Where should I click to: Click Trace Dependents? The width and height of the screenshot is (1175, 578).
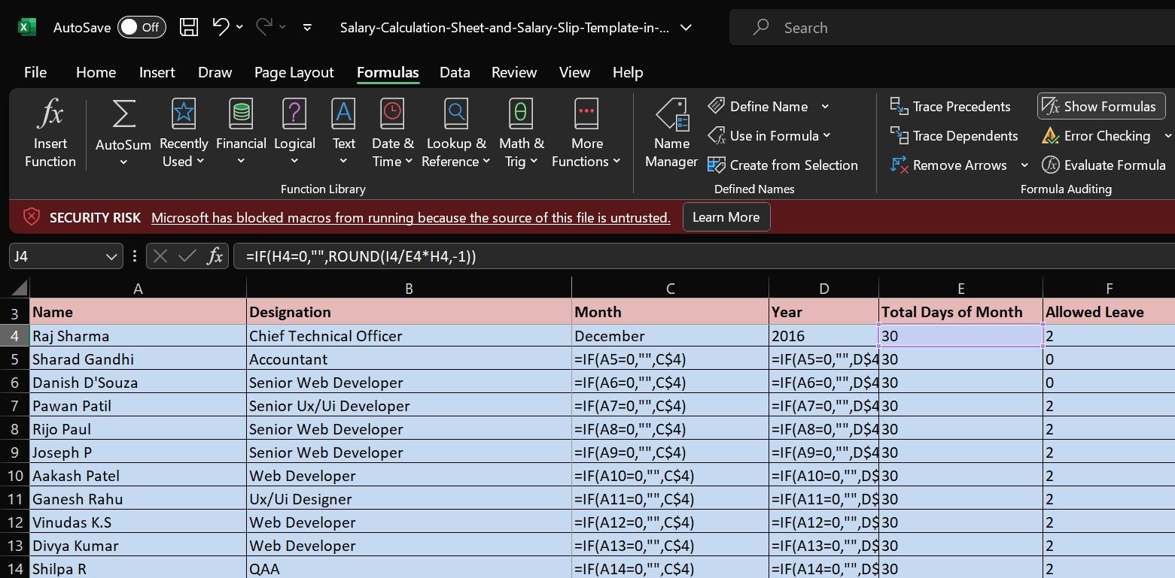coord(954,136)
